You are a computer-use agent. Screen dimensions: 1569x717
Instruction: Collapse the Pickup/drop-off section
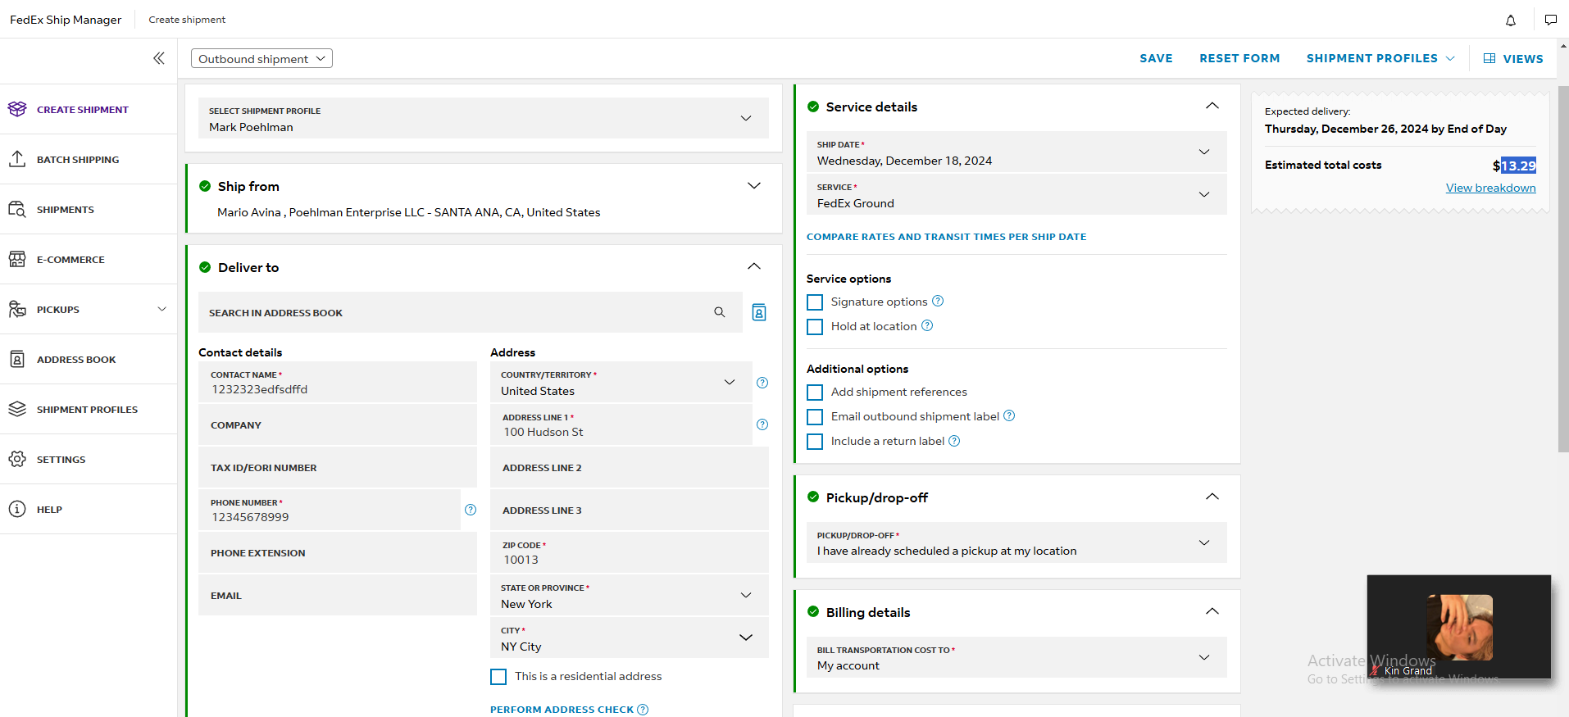1212,497
